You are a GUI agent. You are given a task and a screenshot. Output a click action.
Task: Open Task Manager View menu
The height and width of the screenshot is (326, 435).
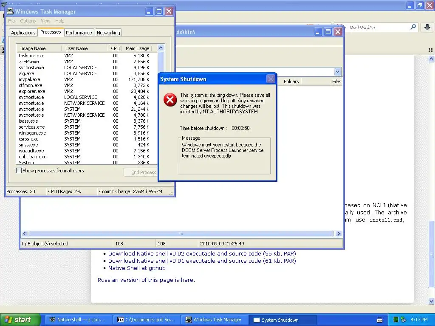(x=45, y=21)
